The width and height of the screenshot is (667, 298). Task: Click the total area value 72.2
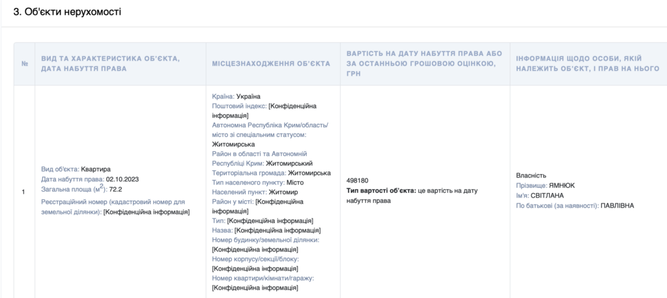click(x=116, y=190)
